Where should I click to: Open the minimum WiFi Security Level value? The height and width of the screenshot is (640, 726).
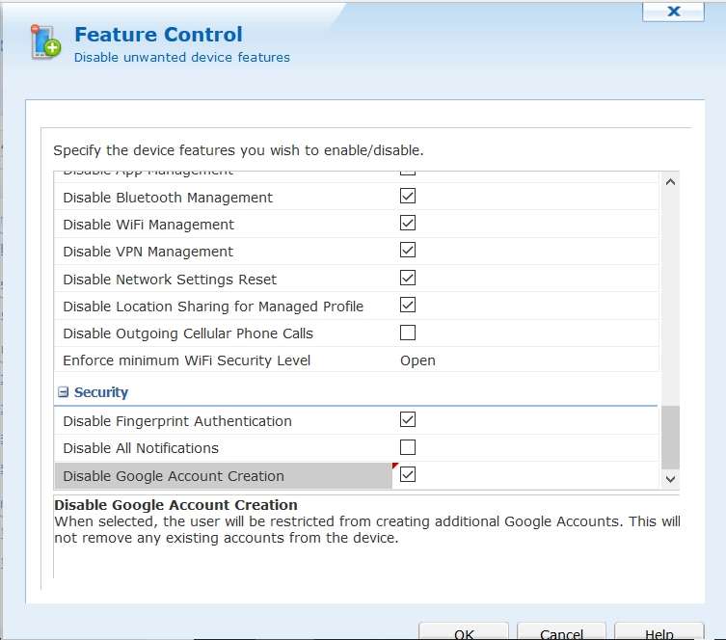point(417,360)
